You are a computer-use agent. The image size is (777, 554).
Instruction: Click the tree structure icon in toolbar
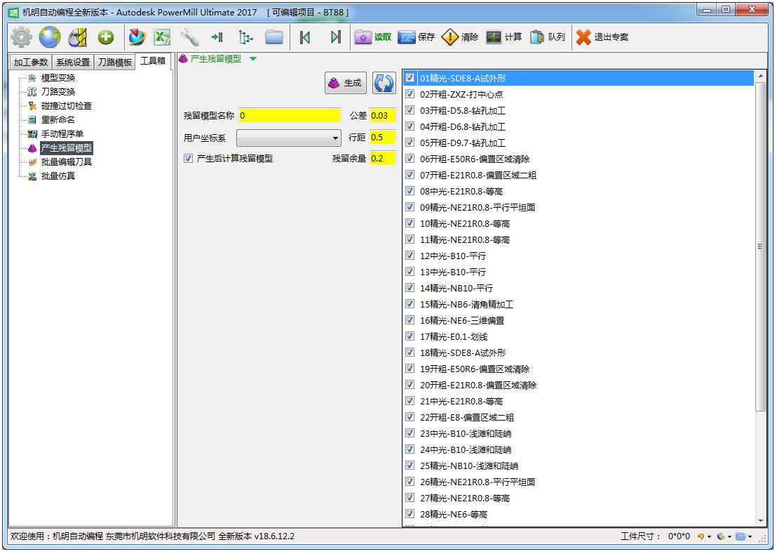click(x=245, y=37)
